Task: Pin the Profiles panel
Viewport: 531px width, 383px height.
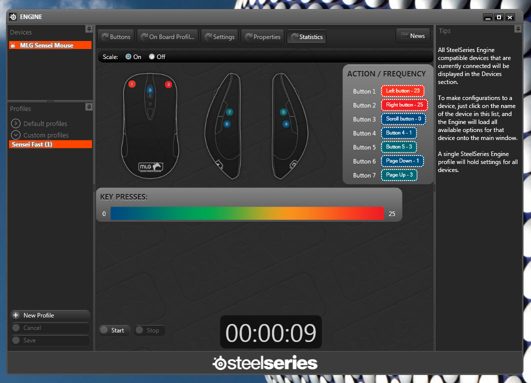Action: (89, 107)
